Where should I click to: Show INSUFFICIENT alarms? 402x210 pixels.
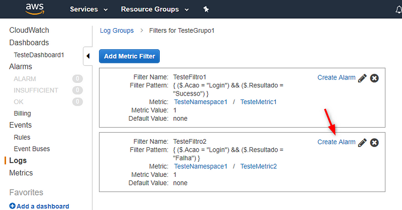(36, 90)
